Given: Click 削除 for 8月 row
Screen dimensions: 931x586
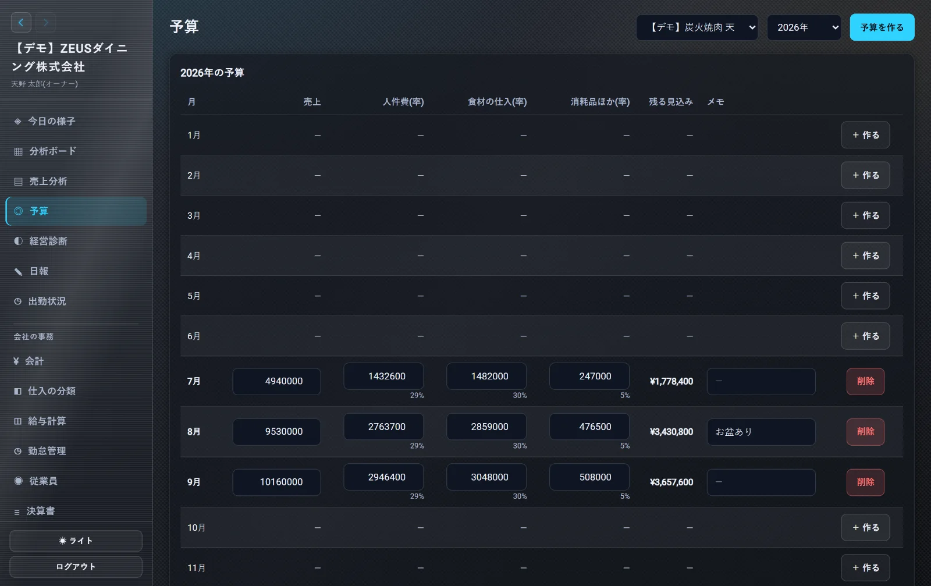Looking at the screenshot, I should tap(865, 432).
